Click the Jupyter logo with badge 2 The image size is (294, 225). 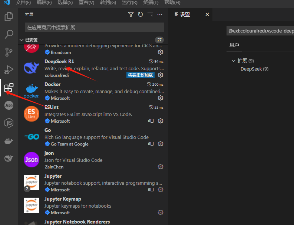click(32, 183)
